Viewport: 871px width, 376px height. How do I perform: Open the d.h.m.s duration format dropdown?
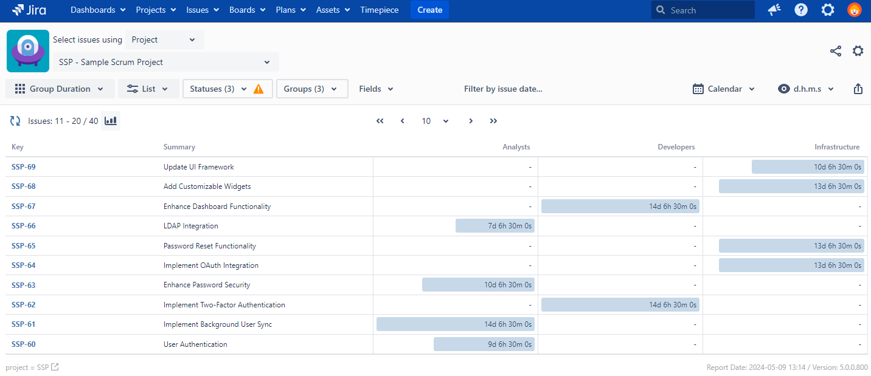click(806, 89)
